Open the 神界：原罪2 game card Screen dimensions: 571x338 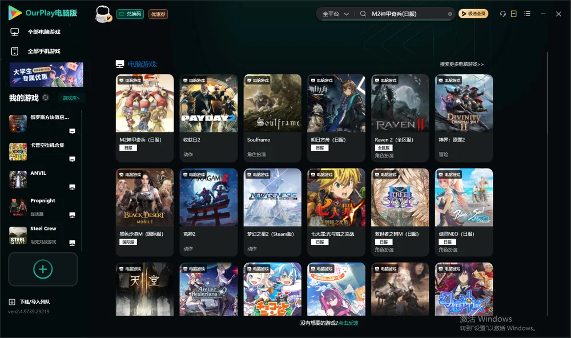coord(464,118)
